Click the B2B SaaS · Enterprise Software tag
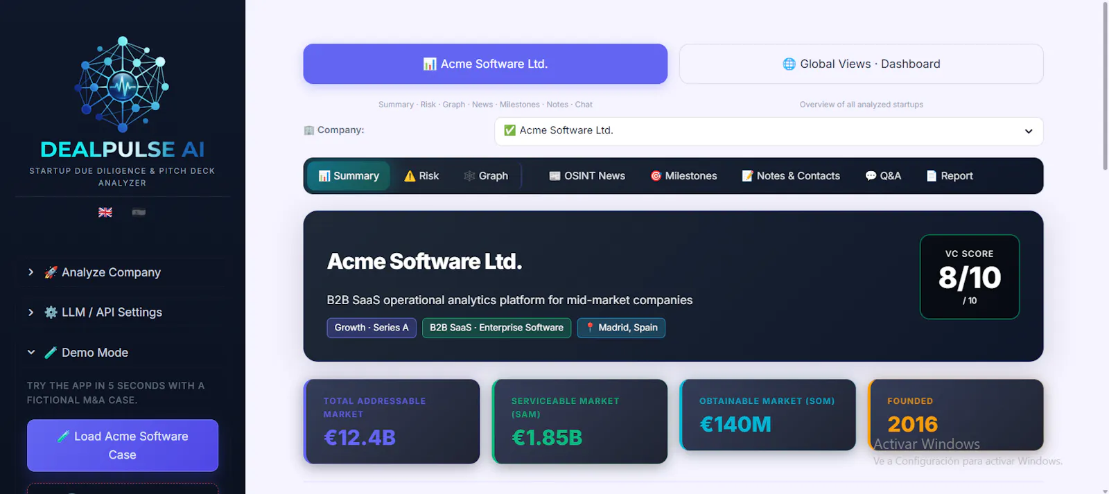 coord(496,328)
